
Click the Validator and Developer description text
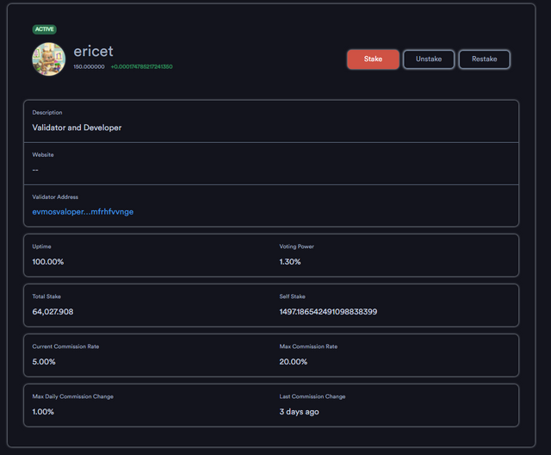[77, 128]
